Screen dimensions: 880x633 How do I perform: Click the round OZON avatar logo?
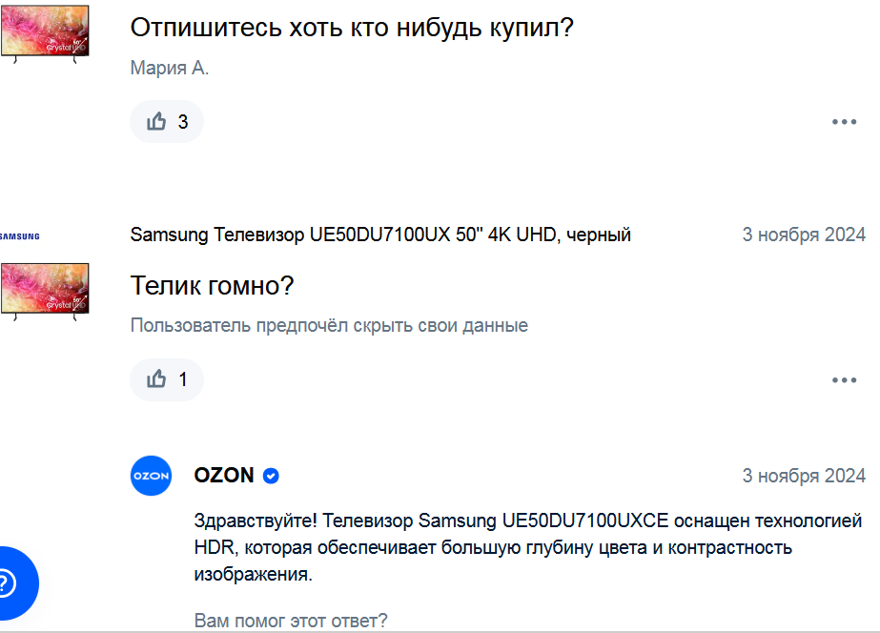point(151,476)
